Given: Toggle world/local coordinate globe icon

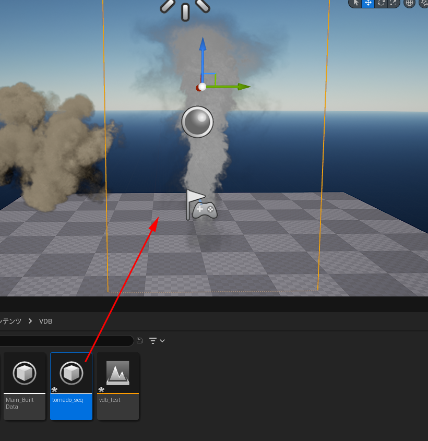Looking at the screenshot, I should (409, 3).
